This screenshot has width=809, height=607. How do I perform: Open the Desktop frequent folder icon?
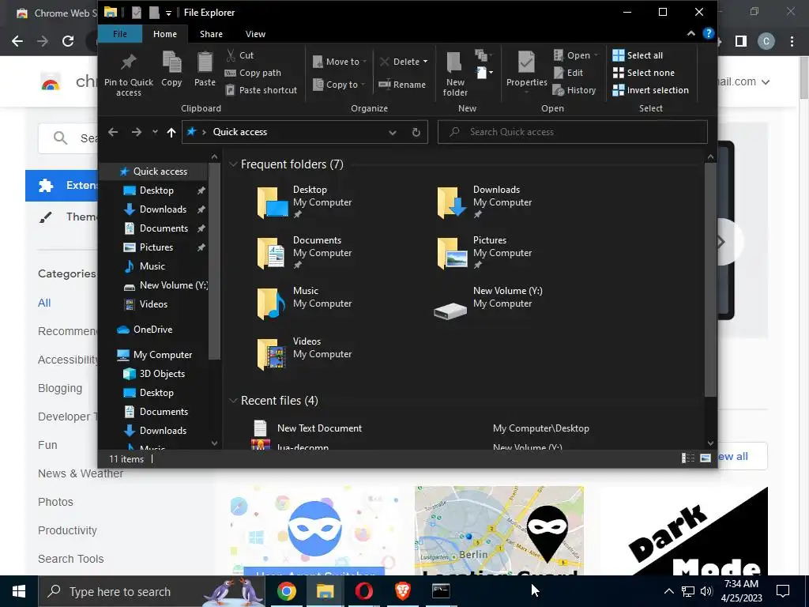272,203
